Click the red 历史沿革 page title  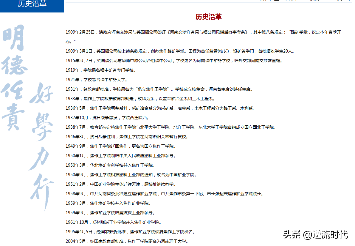[x=209, y=17]
